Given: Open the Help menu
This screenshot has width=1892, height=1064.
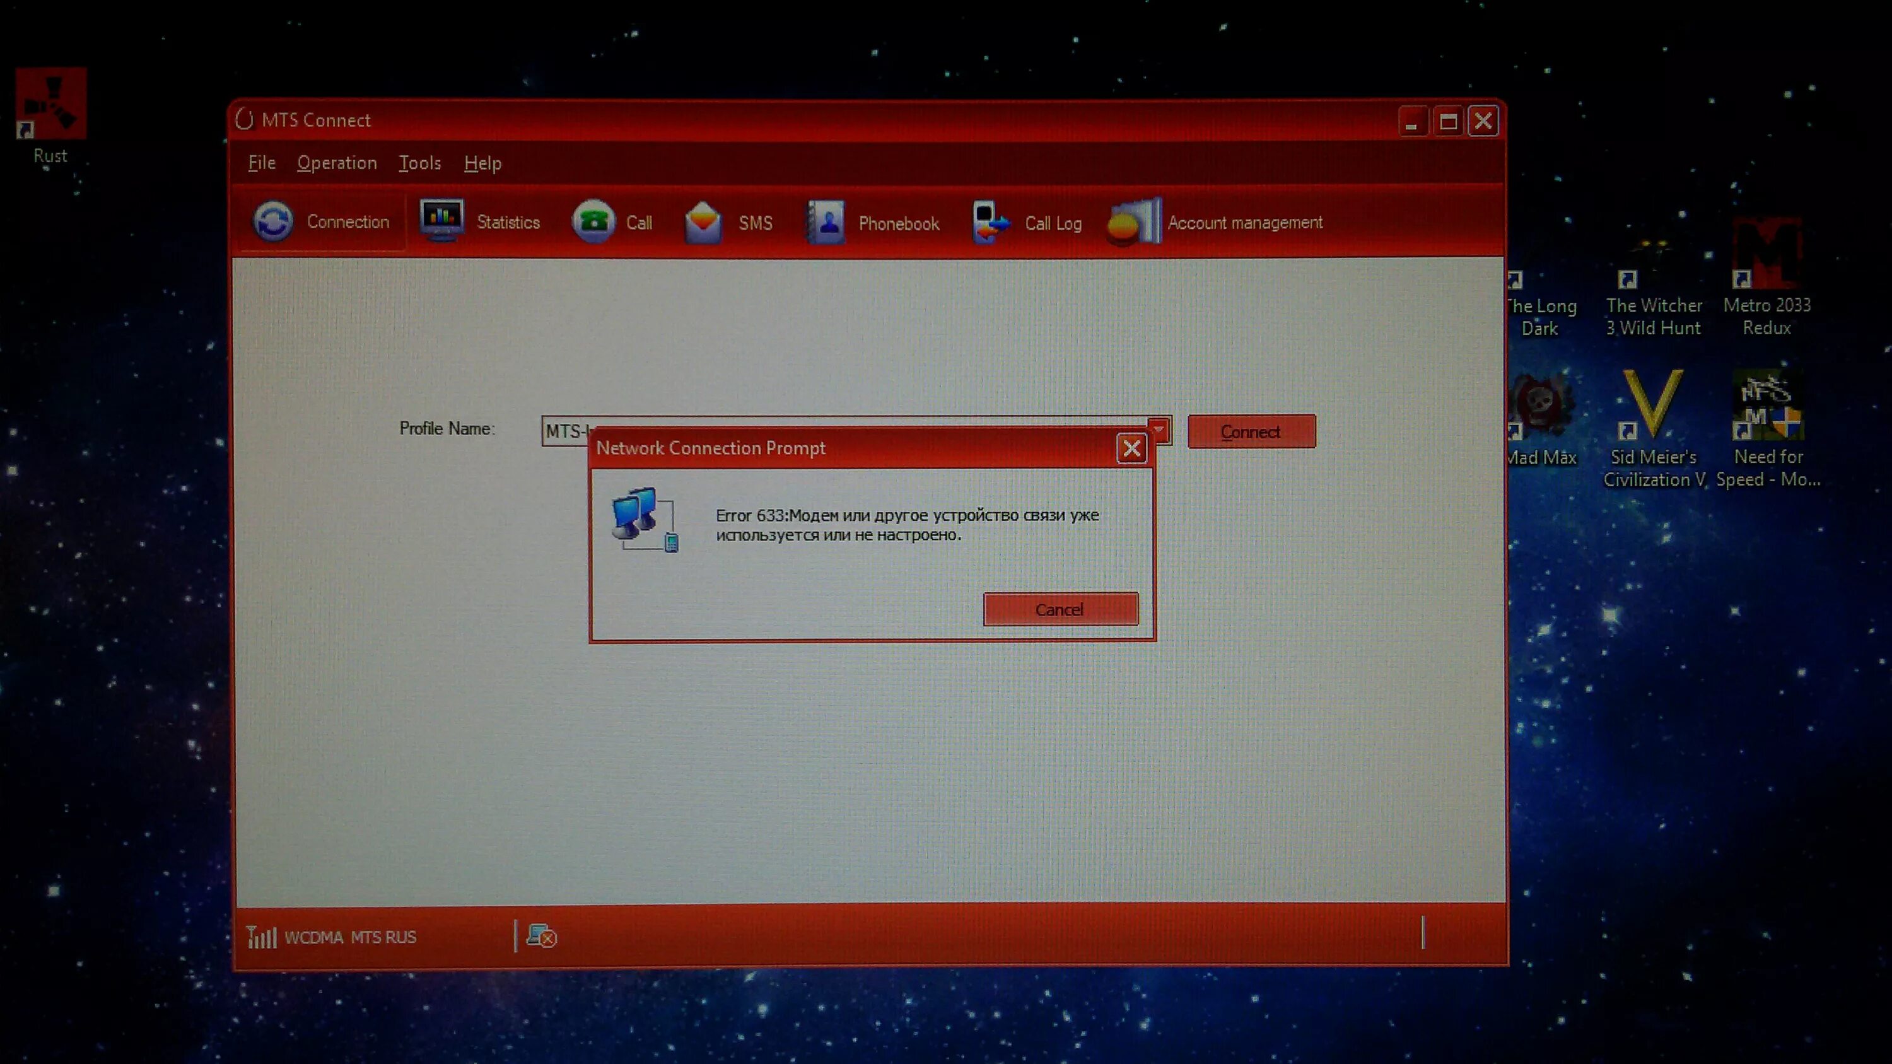Looking at the screenshot, I should click(482, 163).
